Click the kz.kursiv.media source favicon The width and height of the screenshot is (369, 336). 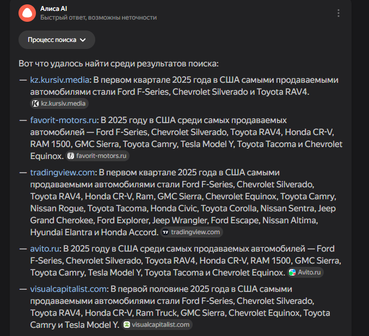(35, 103)
